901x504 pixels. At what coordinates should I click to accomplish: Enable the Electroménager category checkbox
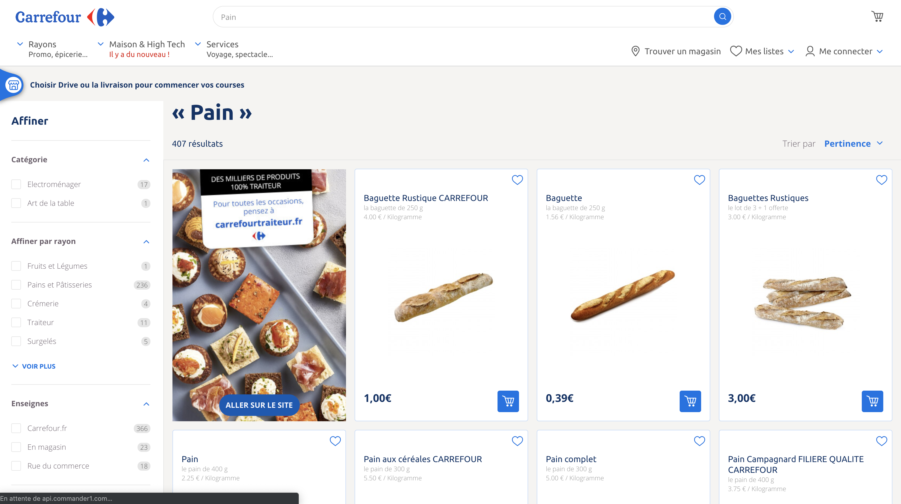click(x=16, y=184)
